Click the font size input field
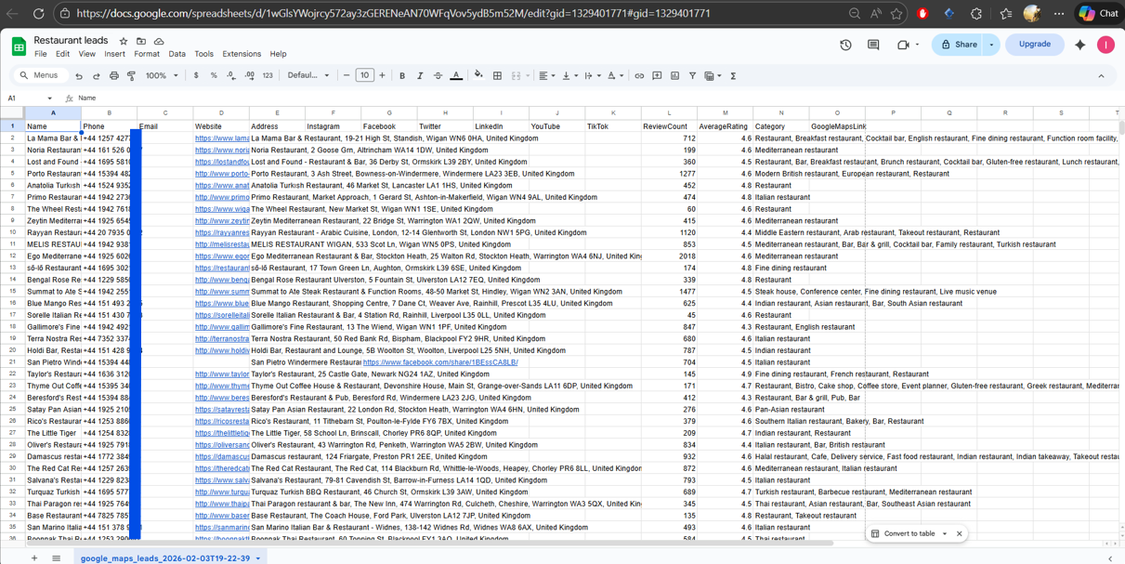The image size is (1125, 564). pyautogui.click(x=364, y=75)
